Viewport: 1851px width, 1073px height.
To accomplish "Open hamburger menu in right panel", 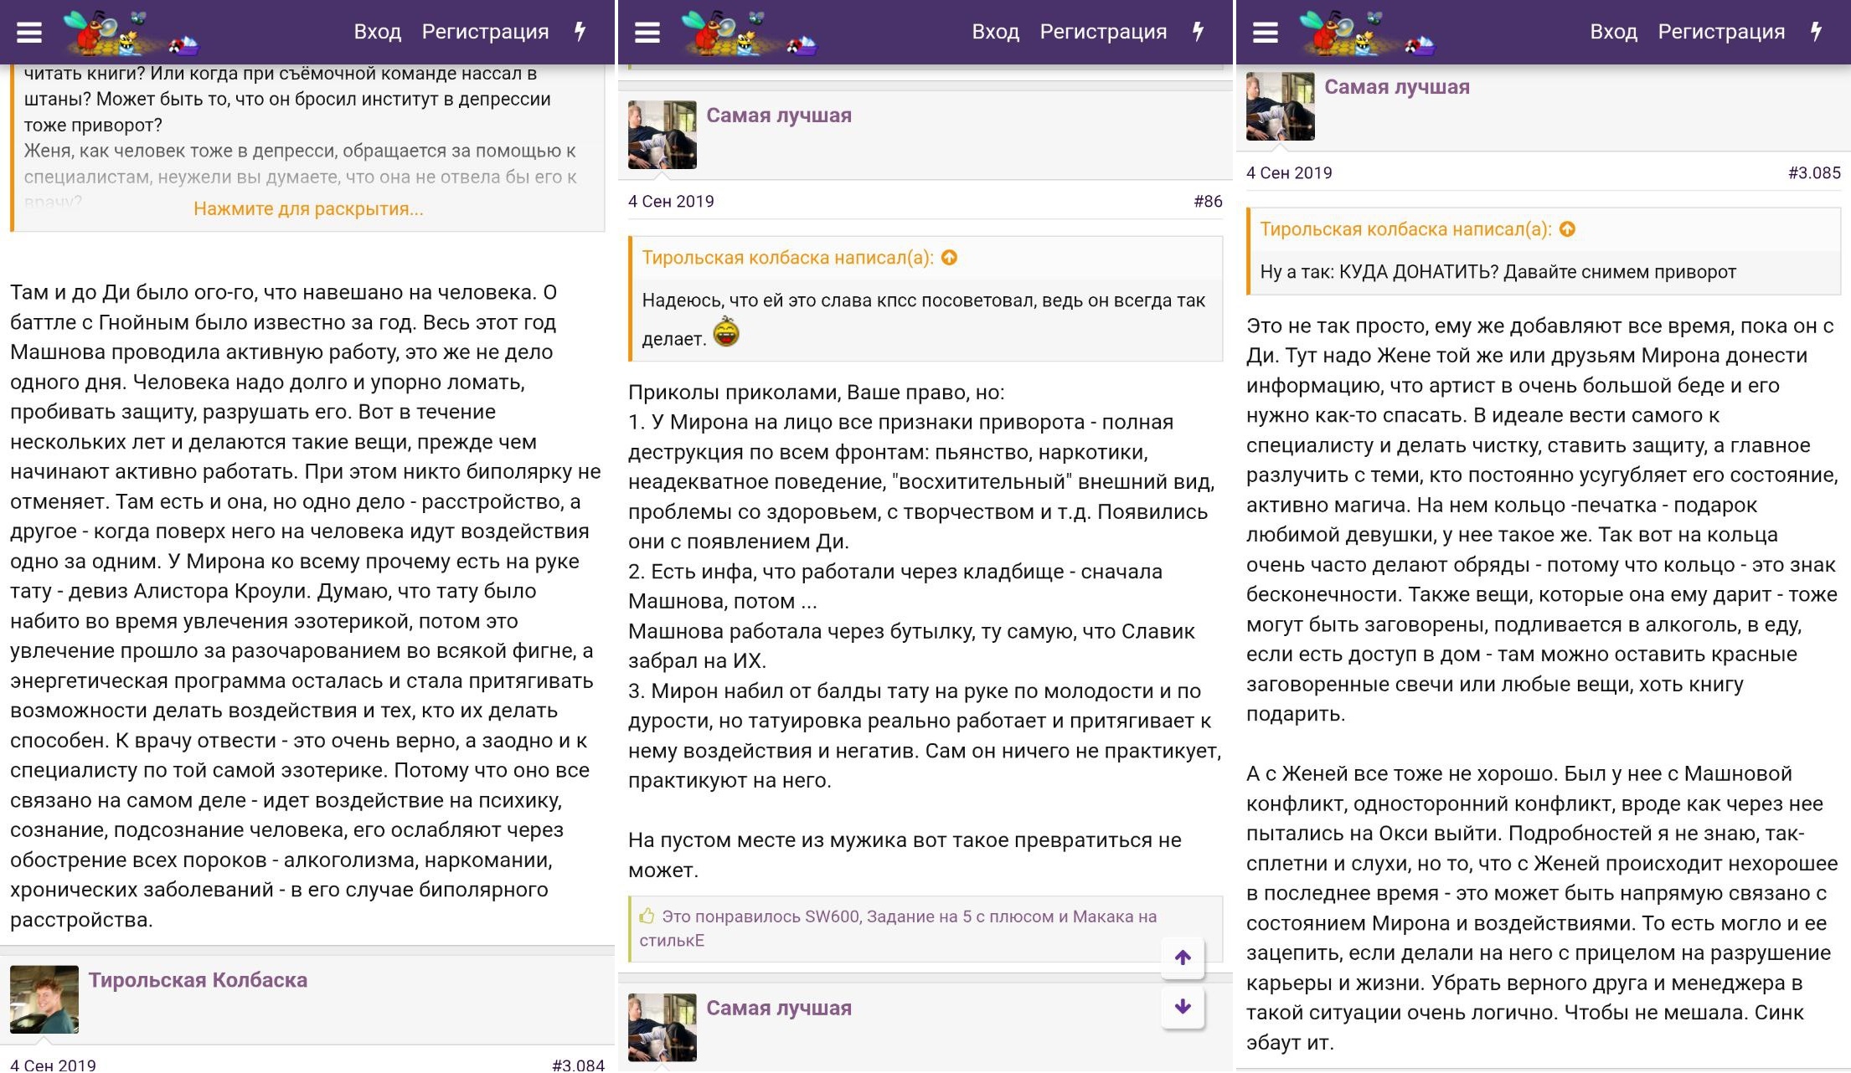I will (x=1265, y=33).
